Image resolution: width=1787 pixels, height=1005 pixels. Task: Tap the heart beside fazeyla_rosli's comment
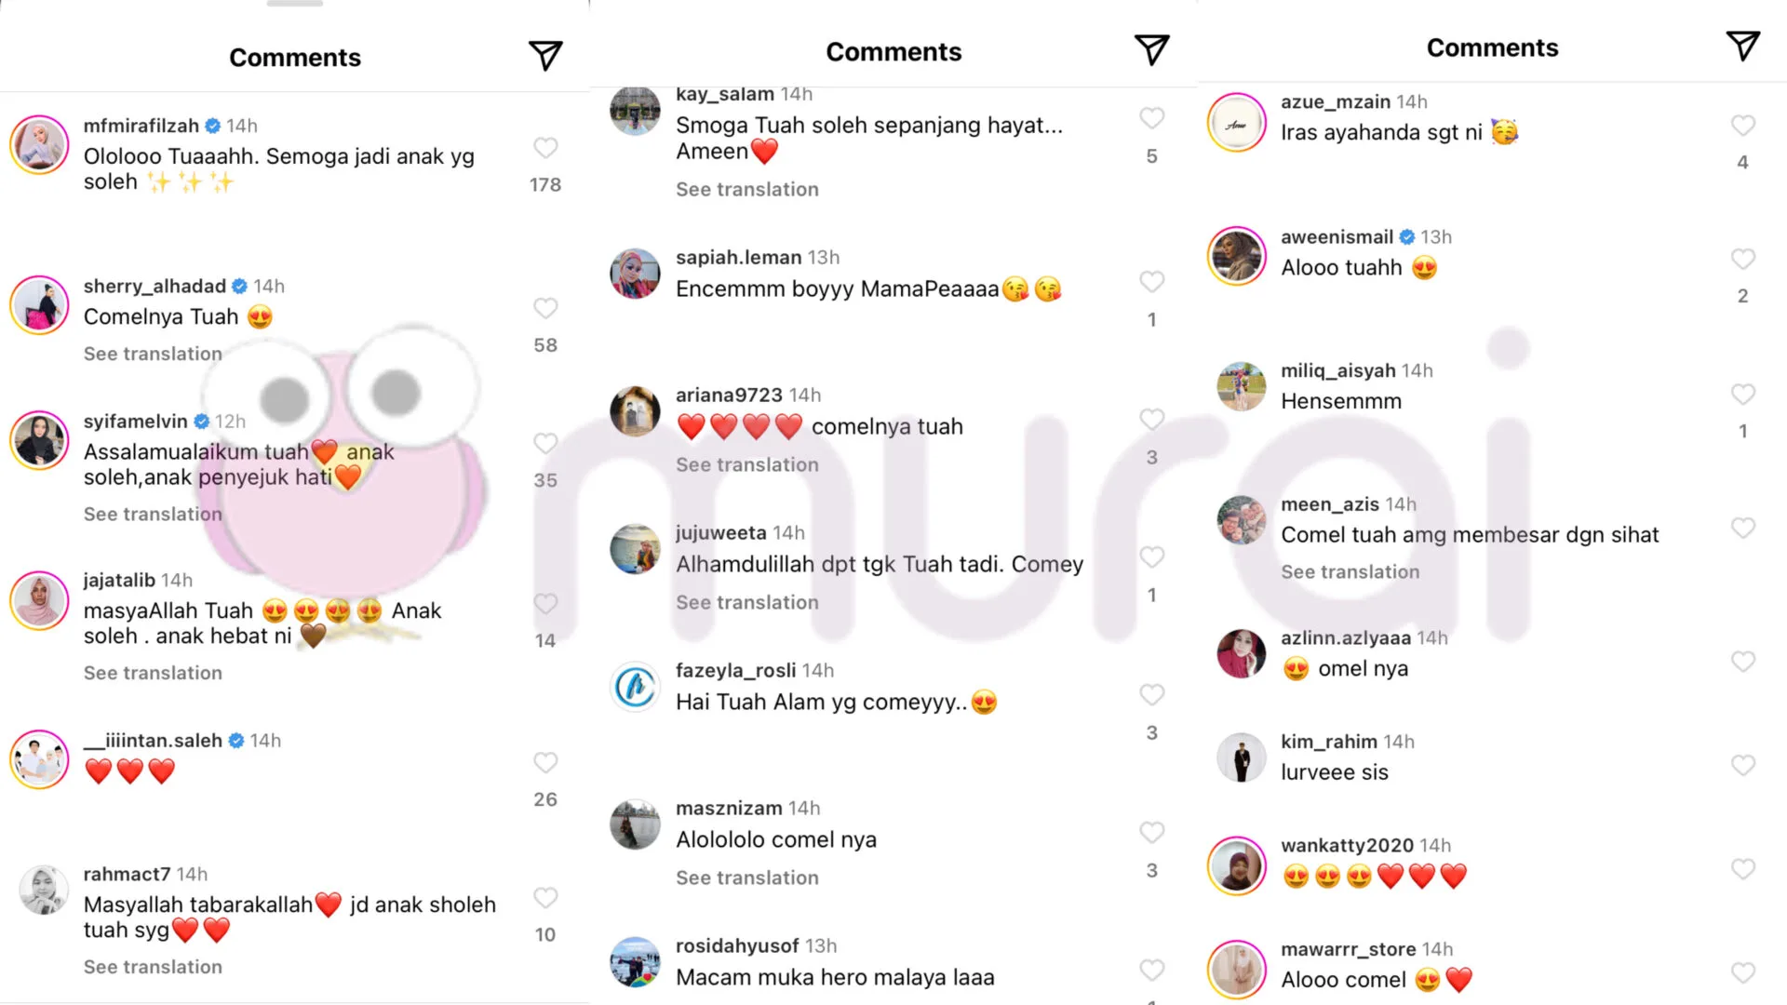coord(1151,695)
